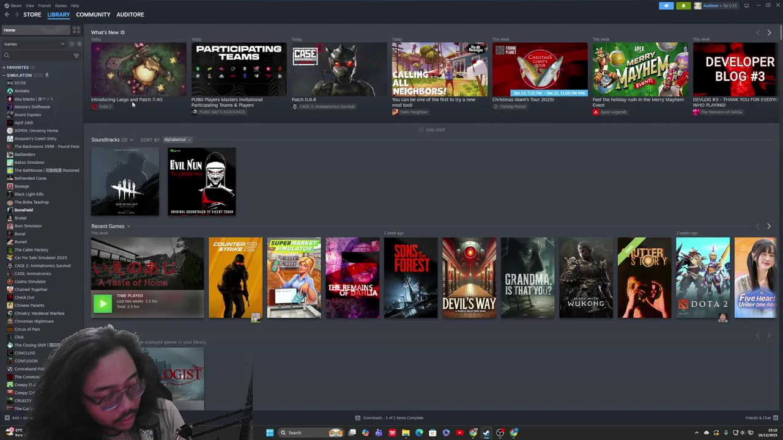Open Merry Mayhem Apex news card

click(x=640, y=69)
